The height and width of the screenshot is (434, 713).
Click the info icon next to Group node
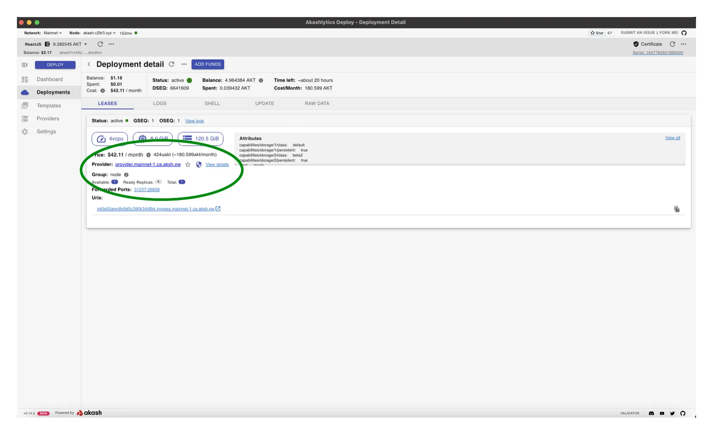tap(126, 175)
